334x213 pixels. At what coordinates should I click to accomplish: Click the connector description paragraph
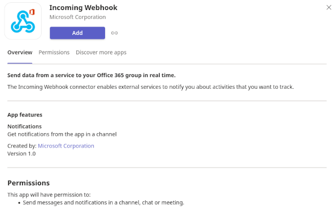click(151, 87)
